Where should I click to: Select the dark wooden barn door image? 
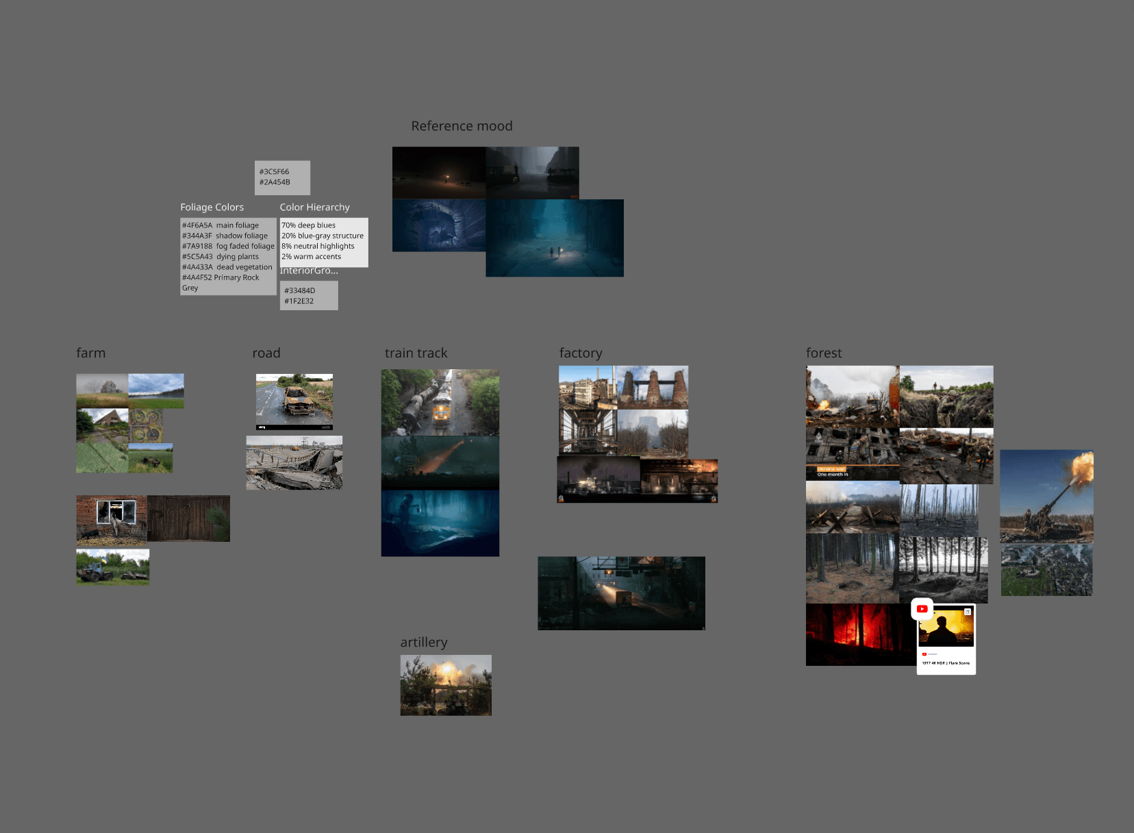coord(188,519)
